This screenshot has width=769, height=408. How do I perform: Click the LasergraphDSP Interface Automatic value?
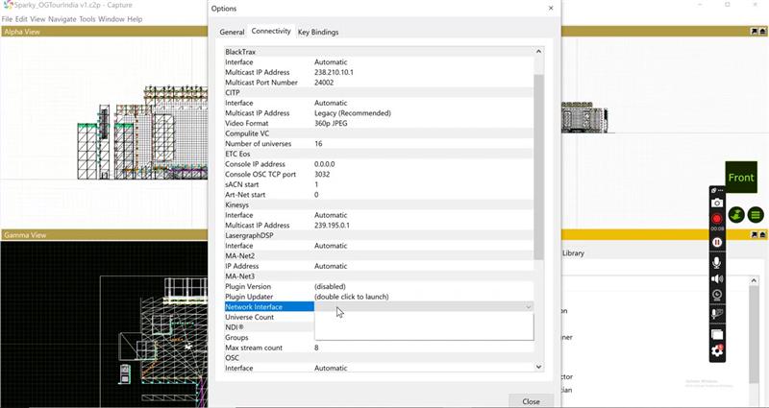coord(331,246)
